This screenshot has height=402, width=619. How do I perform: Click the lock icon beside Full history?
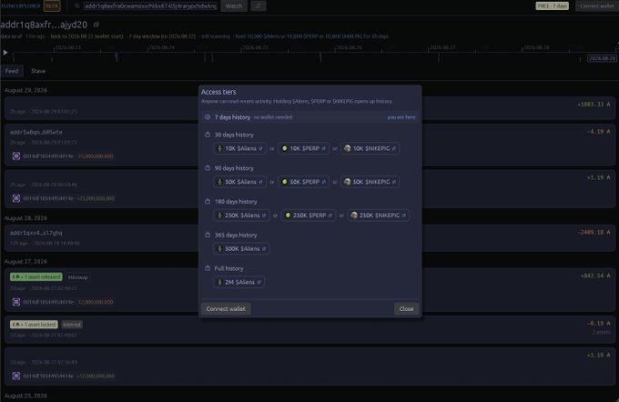coord(208,268)
